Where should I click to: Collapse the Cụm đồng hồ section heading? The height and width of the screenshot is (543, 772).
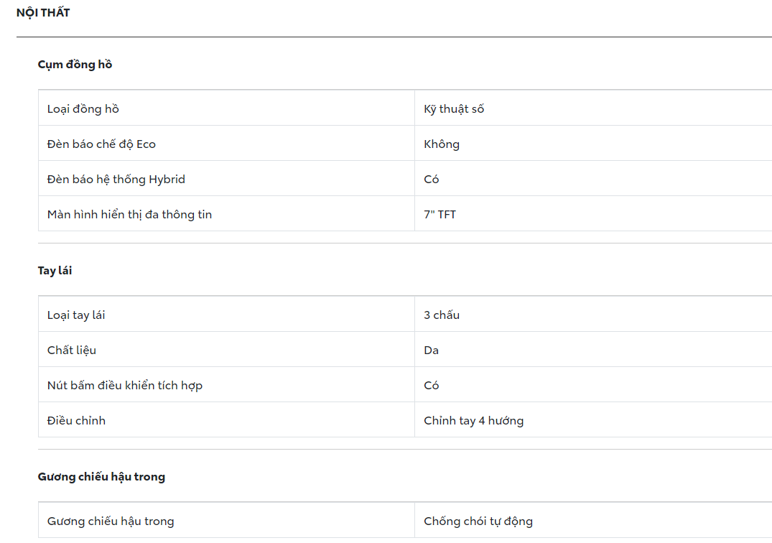75,65
